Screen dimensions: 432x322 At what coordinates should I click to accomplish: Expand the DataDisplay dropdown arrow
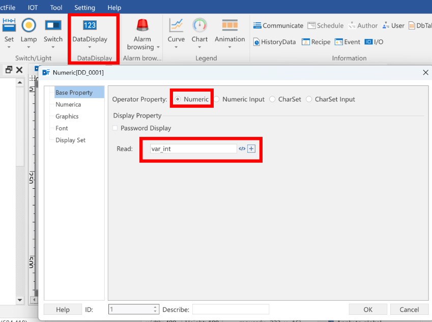click(90, 47)
